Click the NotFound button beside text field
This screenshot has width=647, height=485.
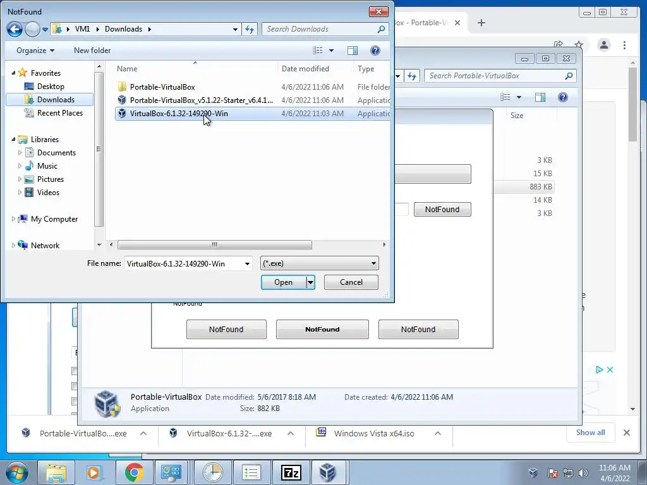click(442, 209)
